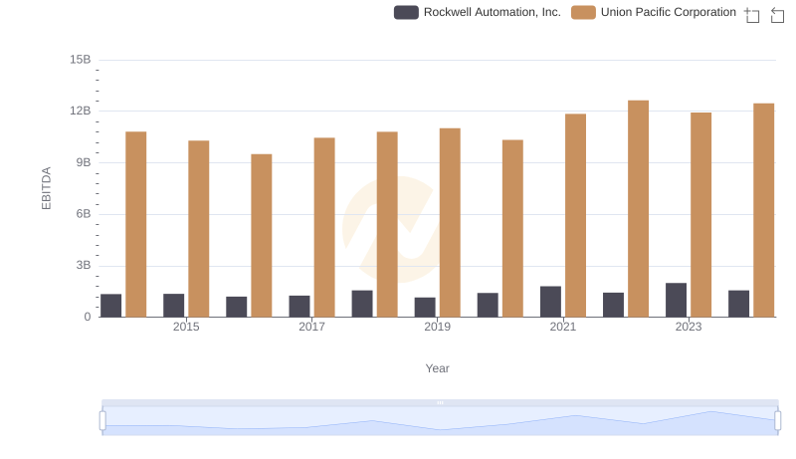
Task: Click the Rockwell Automation bar for 2023
Action: point(677,300)
